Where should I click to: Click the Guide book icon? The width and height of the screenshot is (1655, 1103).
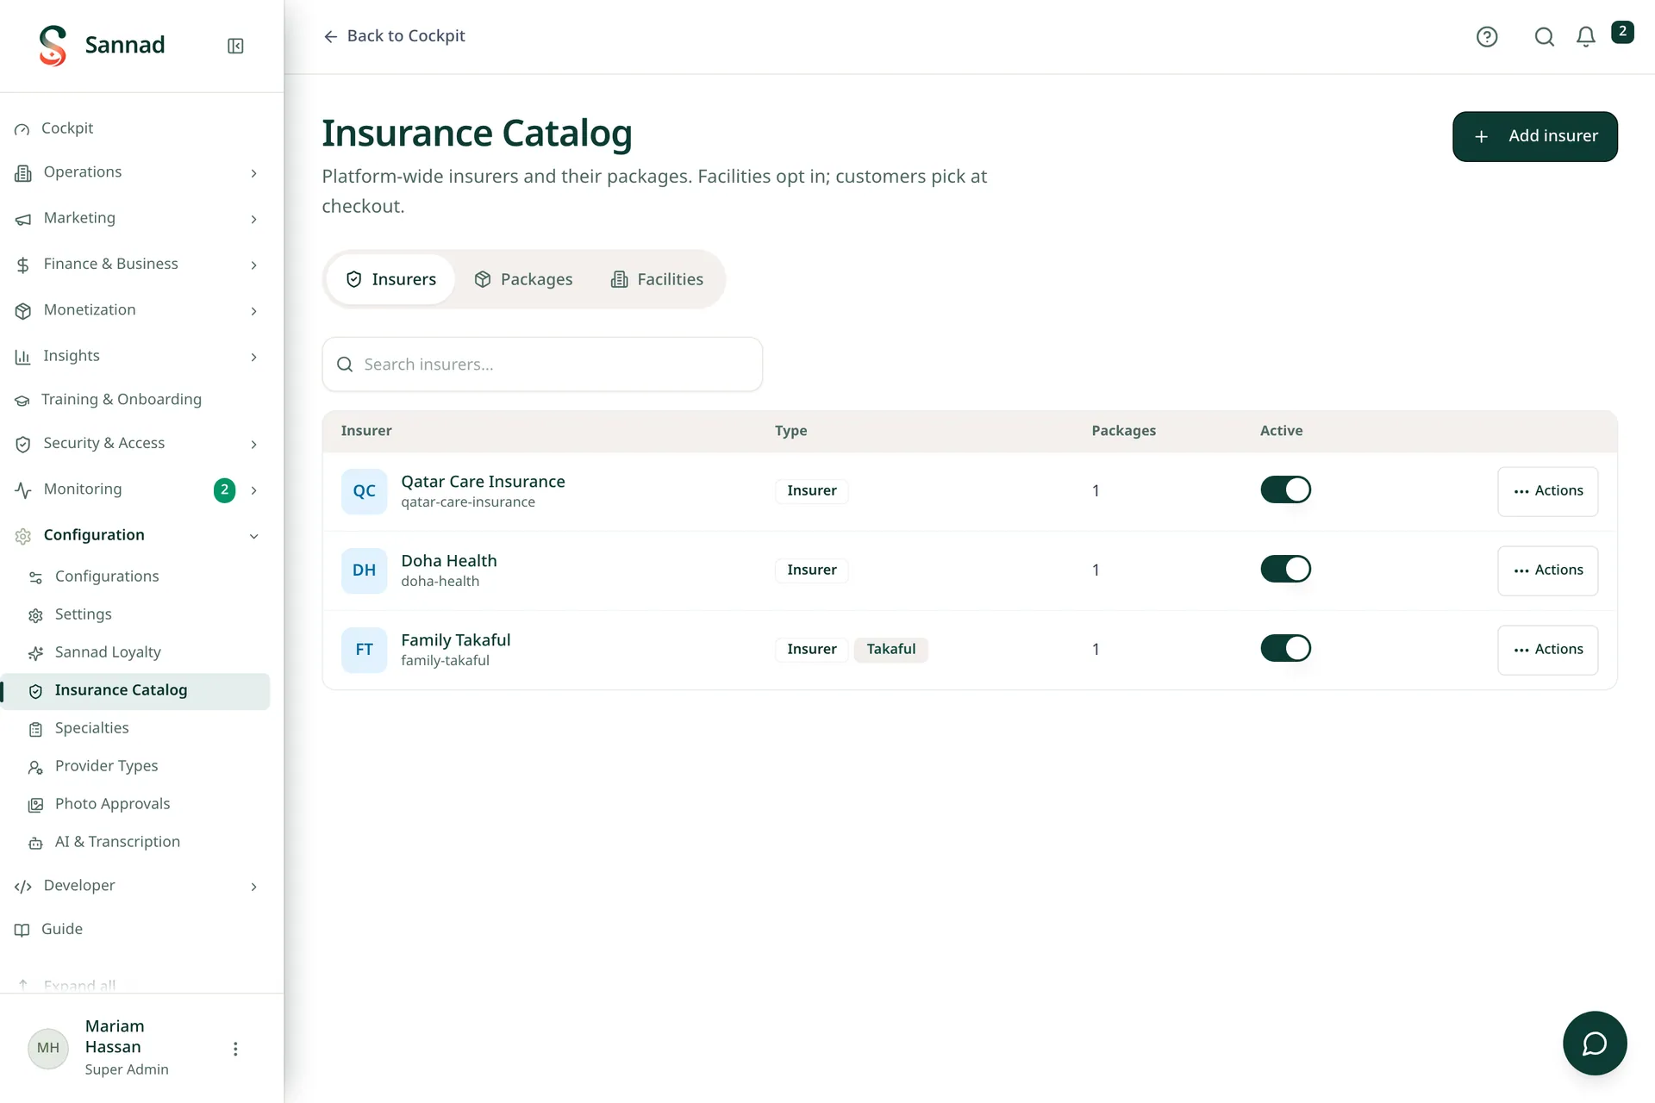tap(22, 930)
